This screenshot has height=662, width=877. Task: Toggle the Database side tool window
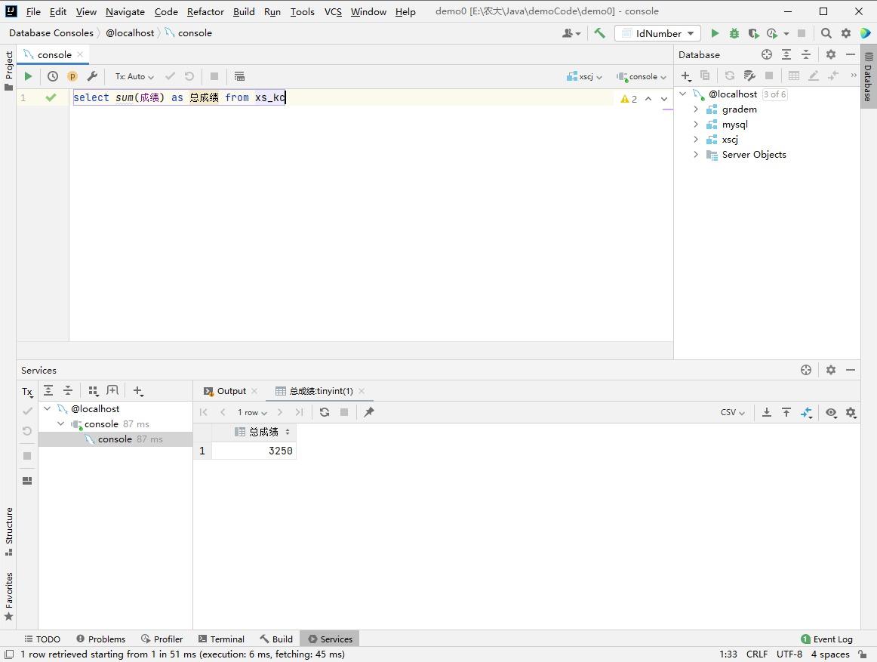pos(868,75)
